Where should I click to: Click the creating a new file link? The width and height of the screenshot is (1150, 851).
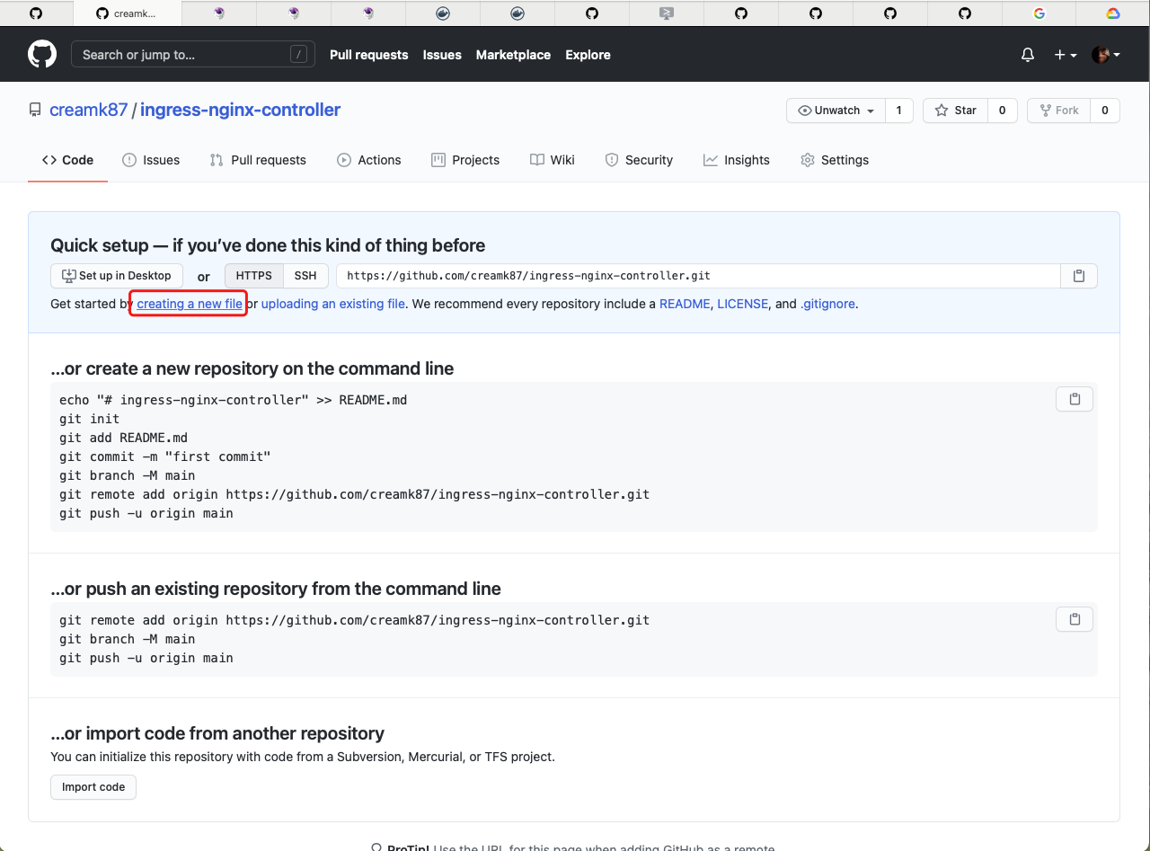coord(190,304)
